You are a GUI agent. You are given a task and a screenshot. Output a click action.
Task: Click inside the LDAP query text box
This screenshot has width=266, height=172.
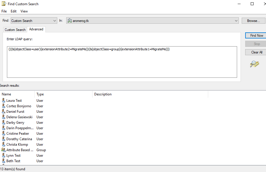122,62
